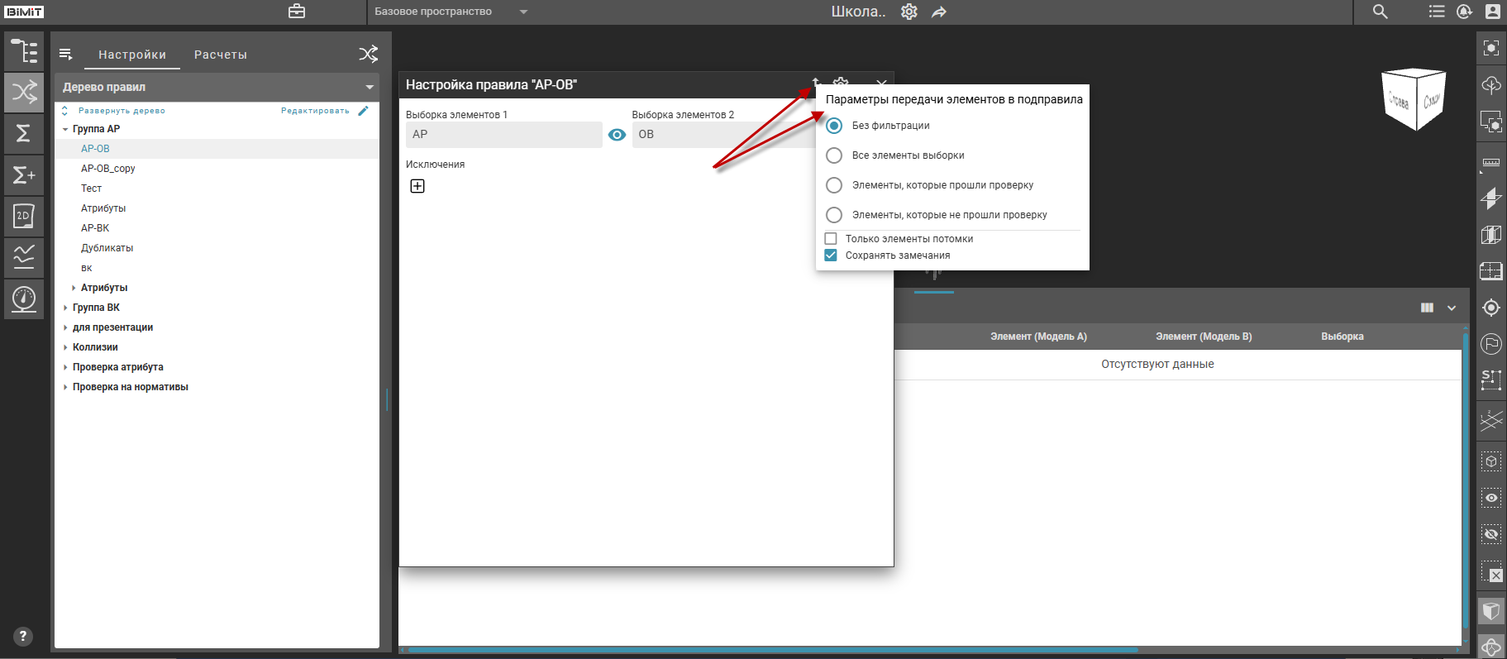Click the help question mark button
This screenshot has width=1507, height=659.
(x=23, y=636)
